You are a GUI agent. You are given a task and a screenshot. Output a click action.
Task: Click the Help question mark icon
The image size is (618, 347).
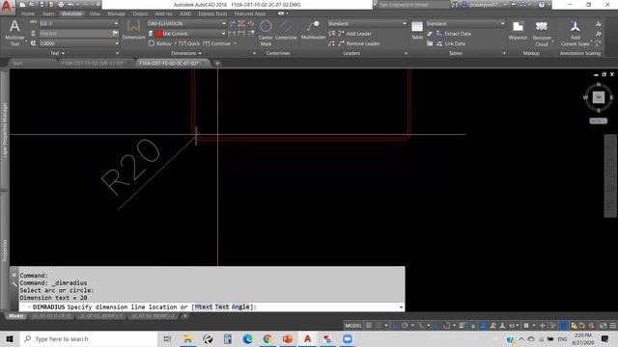[542, 4]
